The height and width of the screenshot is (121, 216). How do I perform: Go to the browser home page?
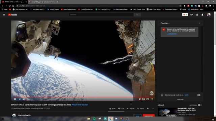13,6
